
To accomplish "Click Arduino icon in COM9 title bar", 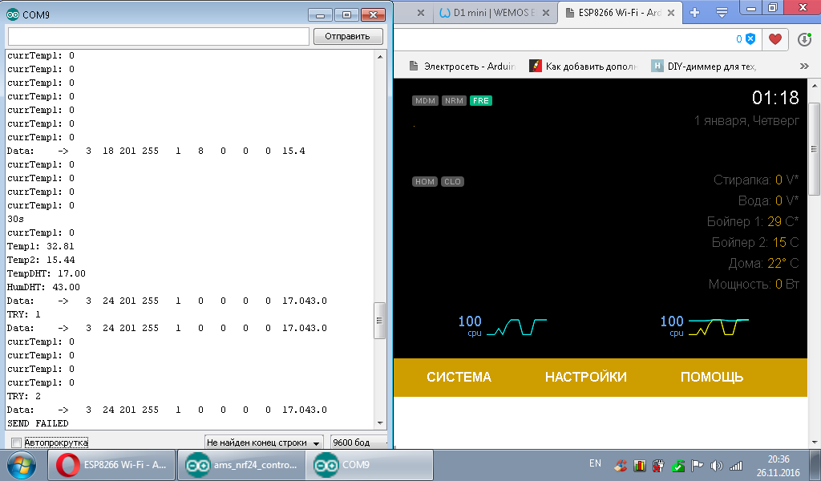I will pos(13,14).
